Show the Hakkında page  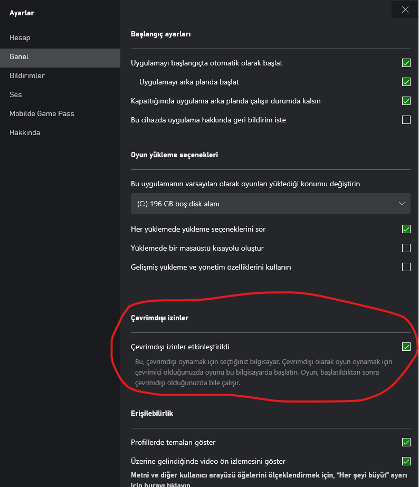click(25, 133)
